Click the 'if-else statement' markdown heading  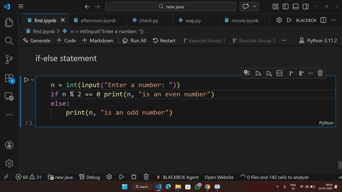[x=66, y=58]
